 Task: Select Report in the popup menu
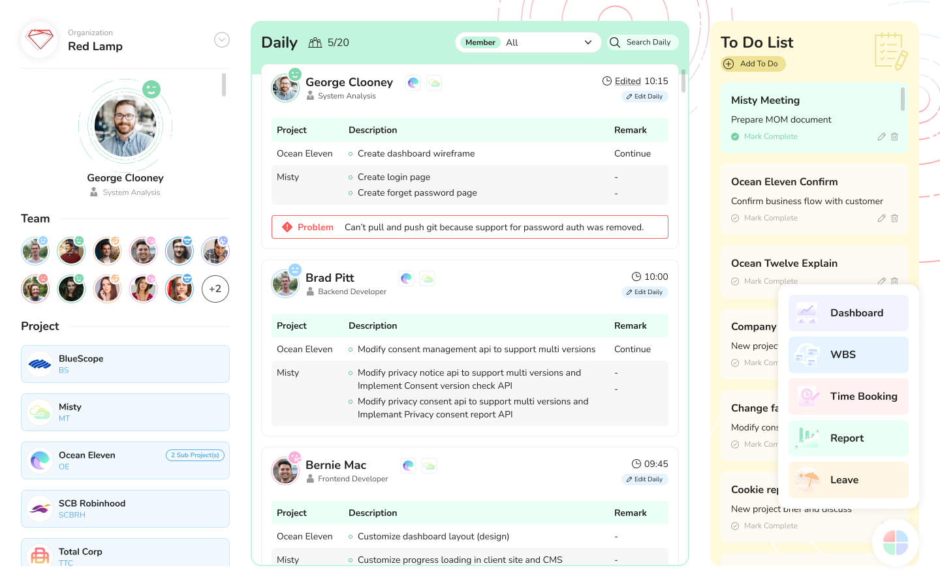click(x=848, y=438)
